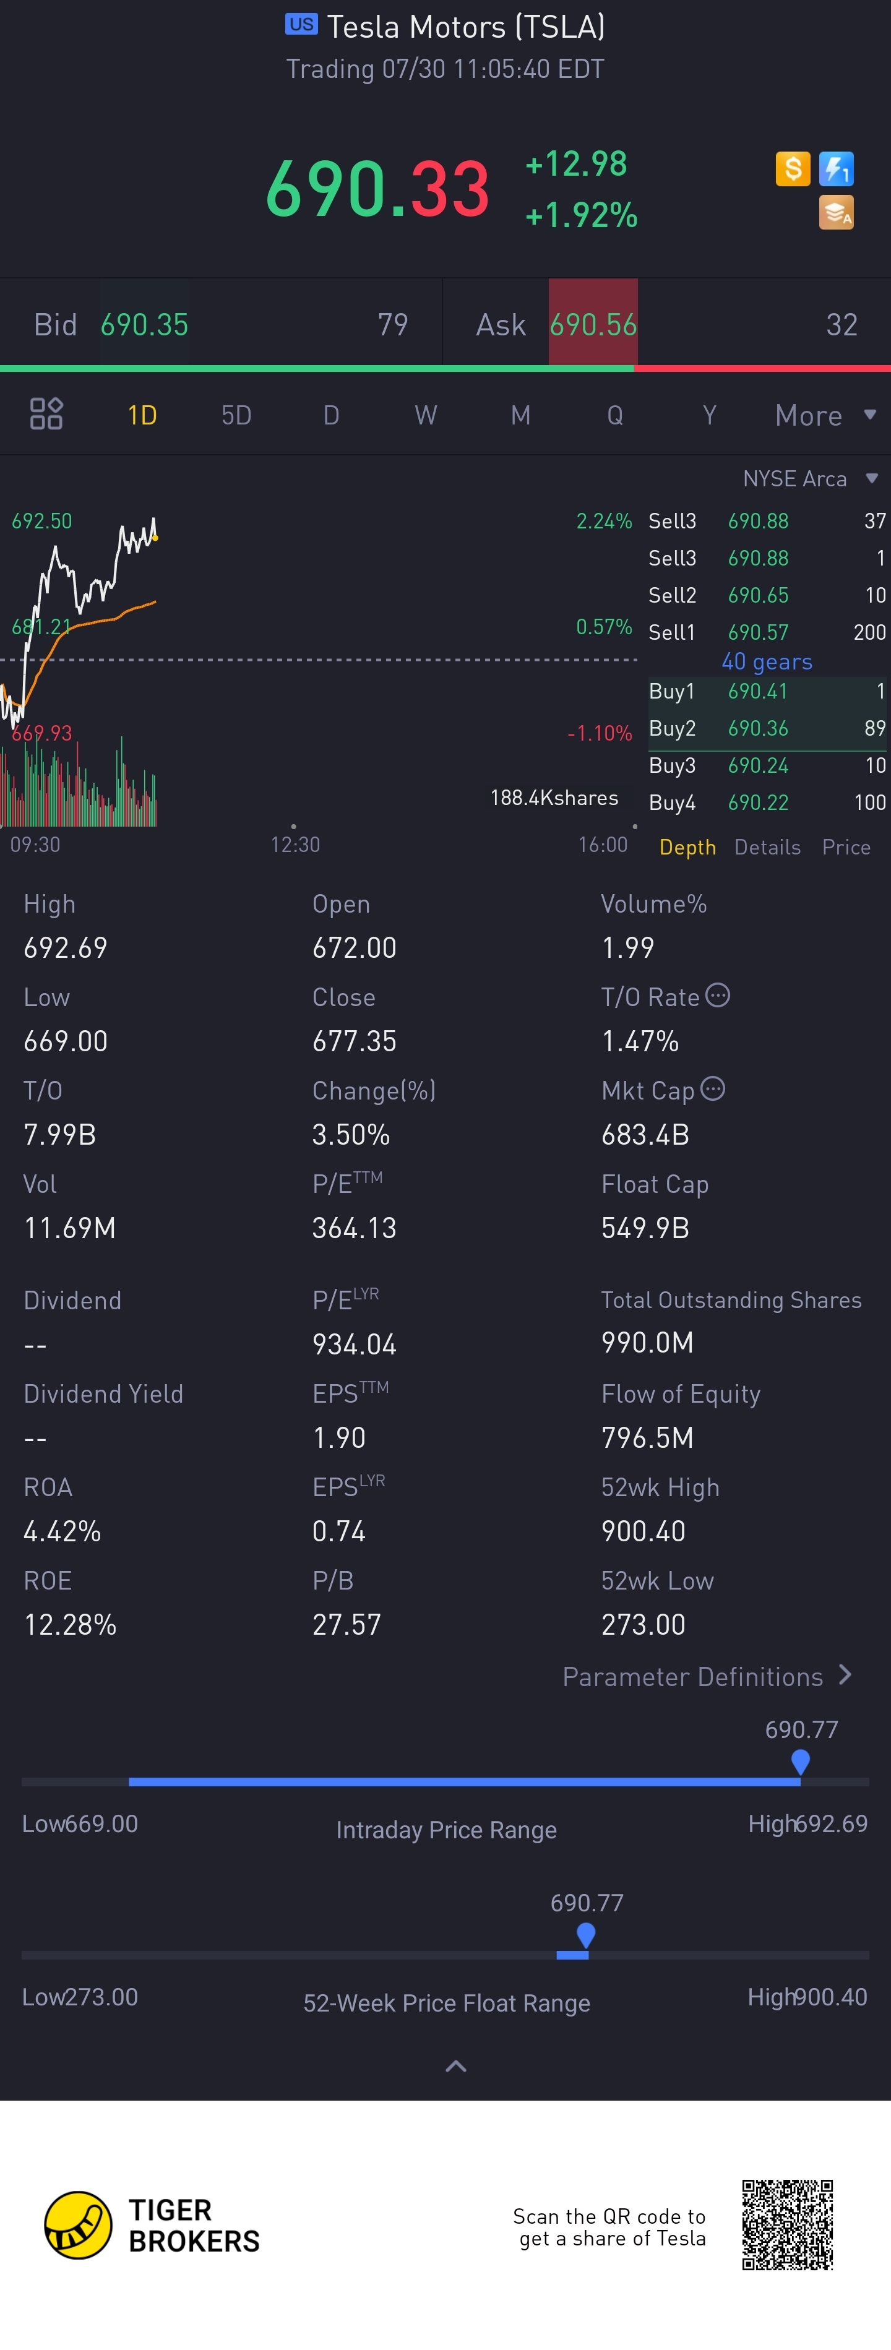Viewport: 891px width, 2350px height.
Task: Open the NYSE Arca exchange dropdown
Action: tap(811, 479)
